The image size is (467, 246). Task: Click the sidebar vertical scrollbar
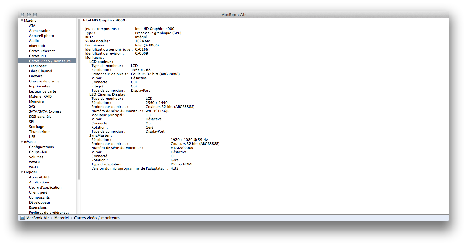click(79, 99)
